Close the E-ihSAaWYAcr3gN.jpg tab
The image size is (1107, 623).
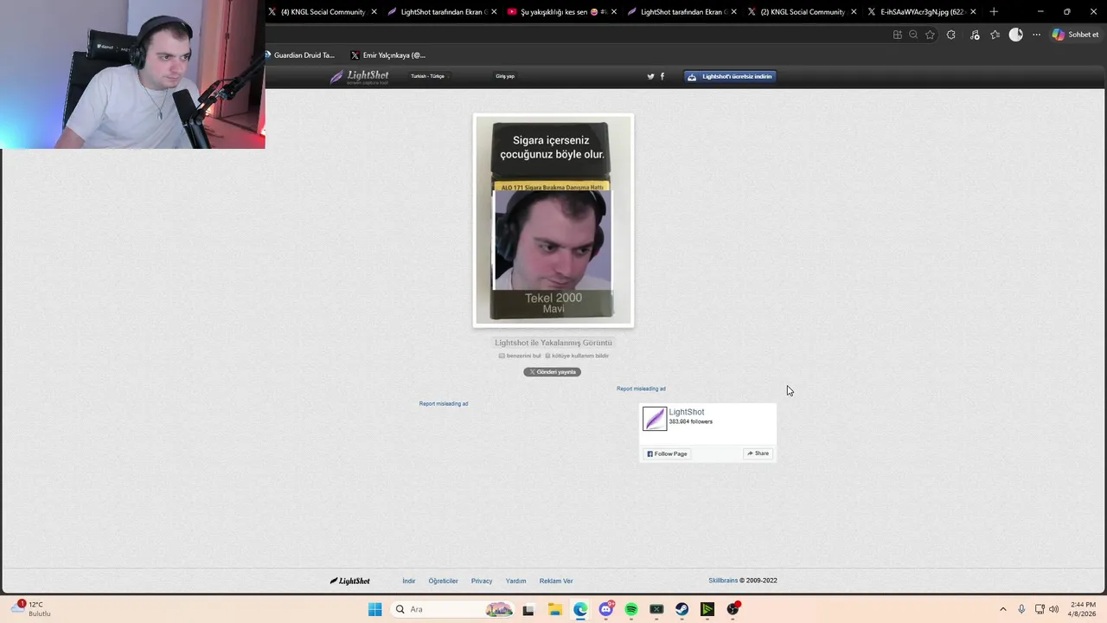973,12
